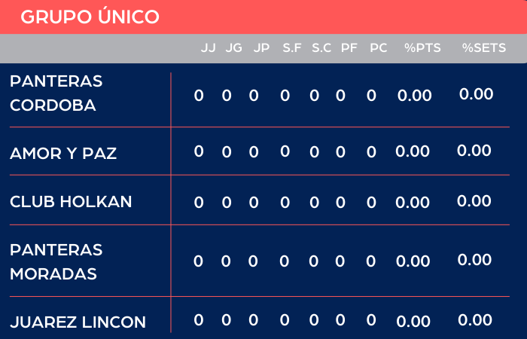Image resolution: width=527 pixels, height=339 pixels.
Task: Click the %PTS value for Juarez Lincon
Action: click(x=413, y=322)
